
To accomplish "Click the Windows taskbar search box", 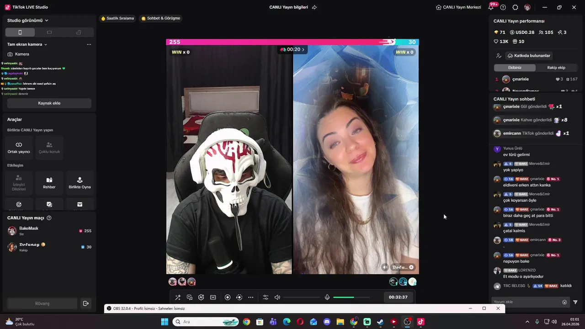I will coord(206,322).
